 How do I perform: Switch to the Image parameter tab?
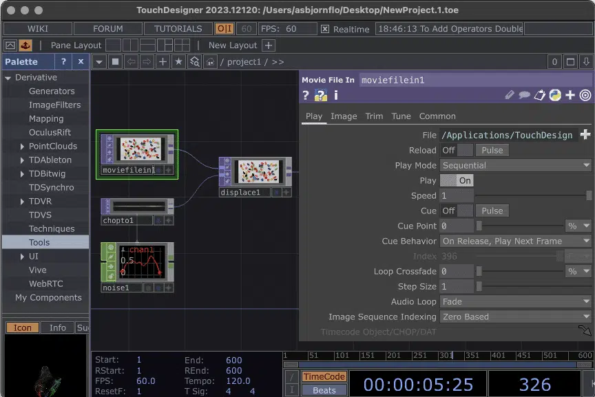pos(344,116)
